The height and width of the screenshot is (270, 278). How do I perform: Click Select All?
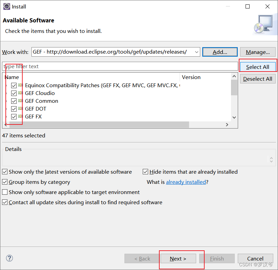(x=258, y=67)
